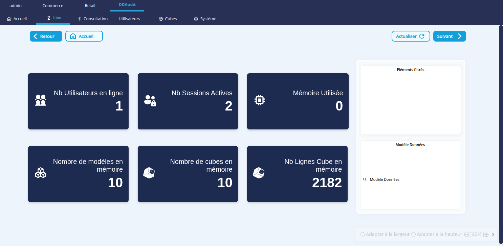Click the cube icon on Nombre de cubes card

click(x=149, y=173)
